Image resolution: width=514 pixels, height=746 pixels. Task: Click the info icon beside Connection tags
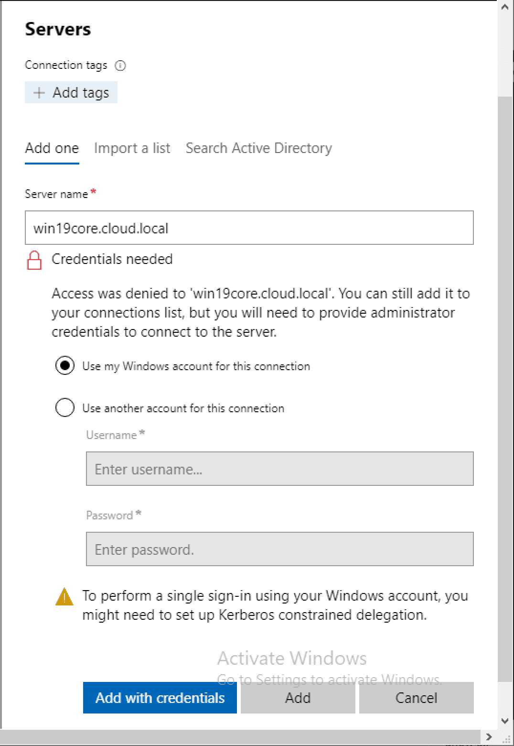pyautogui.click(x=121, y=66)
